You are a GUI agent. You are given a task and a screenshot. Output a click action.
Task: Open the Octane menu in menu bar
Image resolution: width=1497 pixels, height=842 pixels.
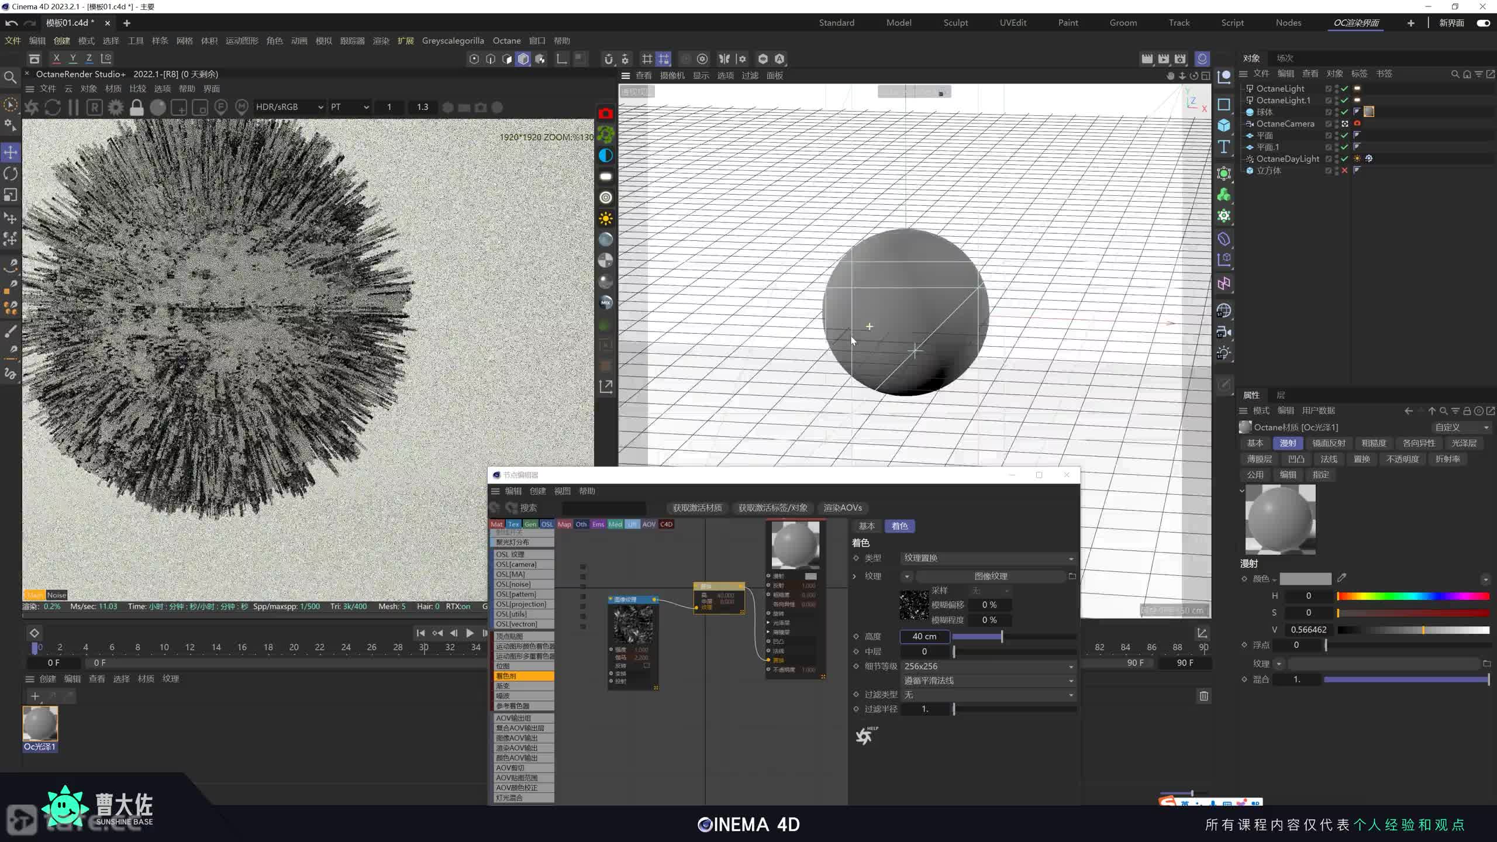click(x=506, y=41)
